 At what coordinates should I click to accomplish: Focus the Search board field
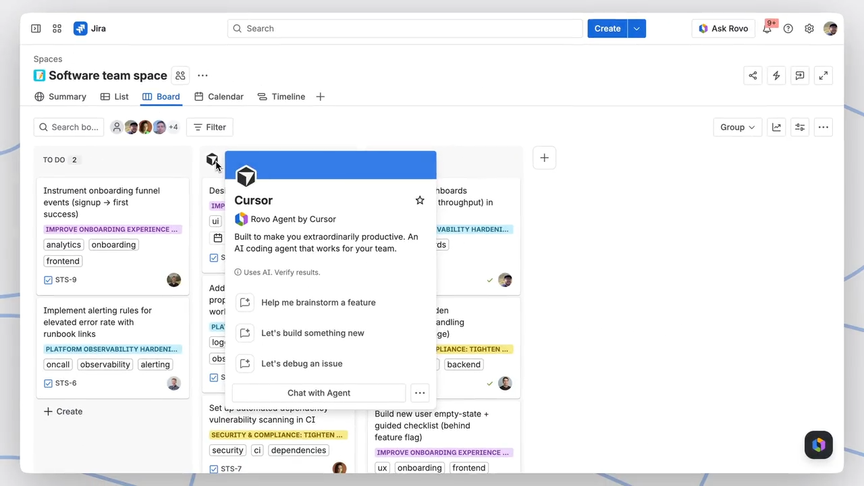[69, 127]
